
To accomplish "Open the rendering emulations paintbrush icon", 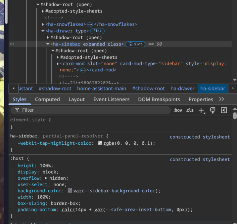I will [213, 110].
